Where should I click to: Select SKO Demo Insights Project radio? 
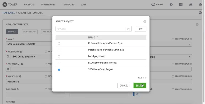(59, 63)
